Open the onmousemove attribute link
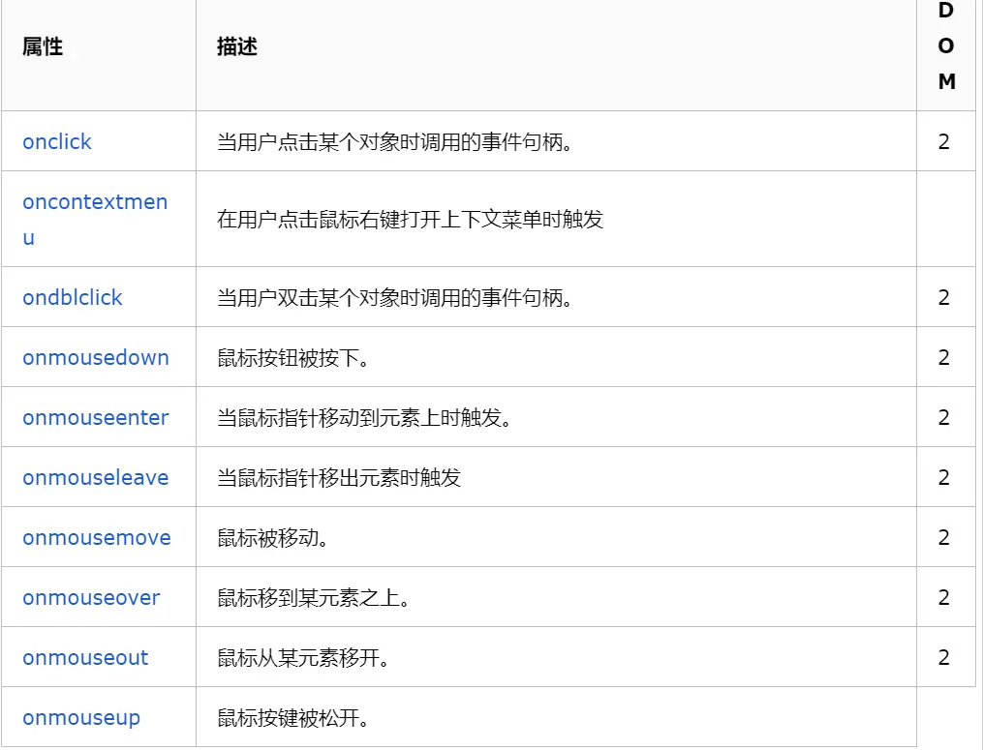983x750 pixels. 97,537
